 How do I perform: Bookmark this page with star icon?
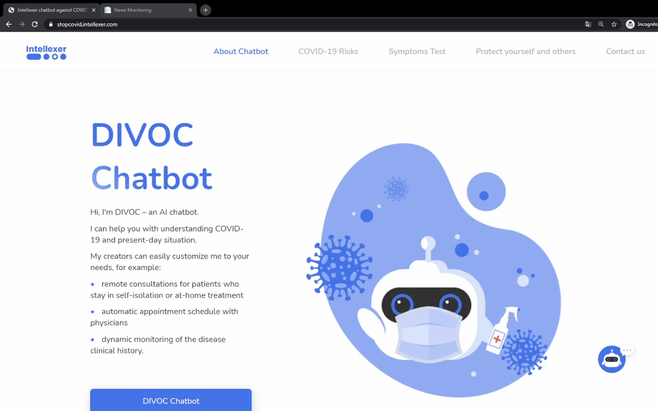(x=614, y=24)
